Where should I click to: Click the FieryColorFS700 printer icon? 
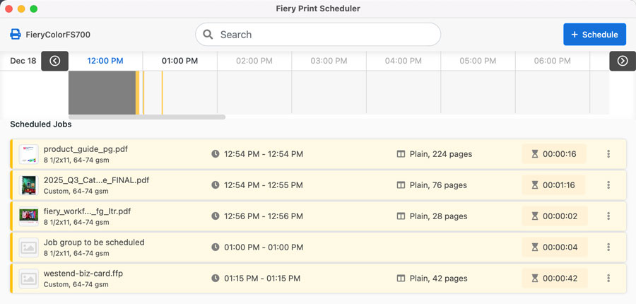(16, 35)
